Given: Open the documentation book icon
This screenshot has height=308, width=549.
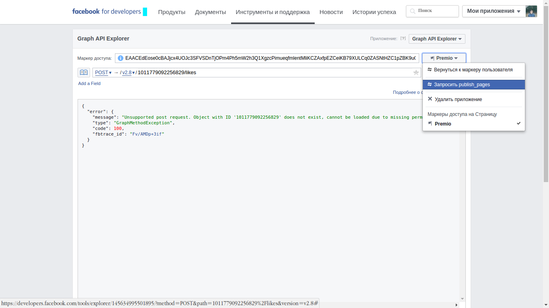Looking at the screenshot, I should pyautogui.click(x=84, y=73).
